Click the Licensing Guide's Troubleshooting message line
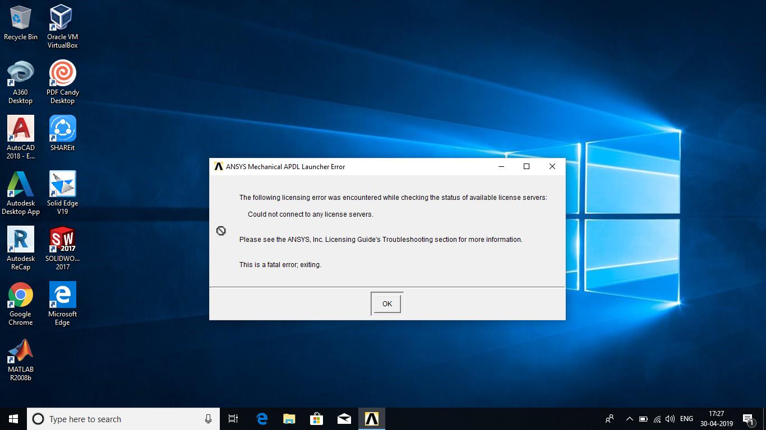Viewport: 766px width, 430px height. (381, 240)
